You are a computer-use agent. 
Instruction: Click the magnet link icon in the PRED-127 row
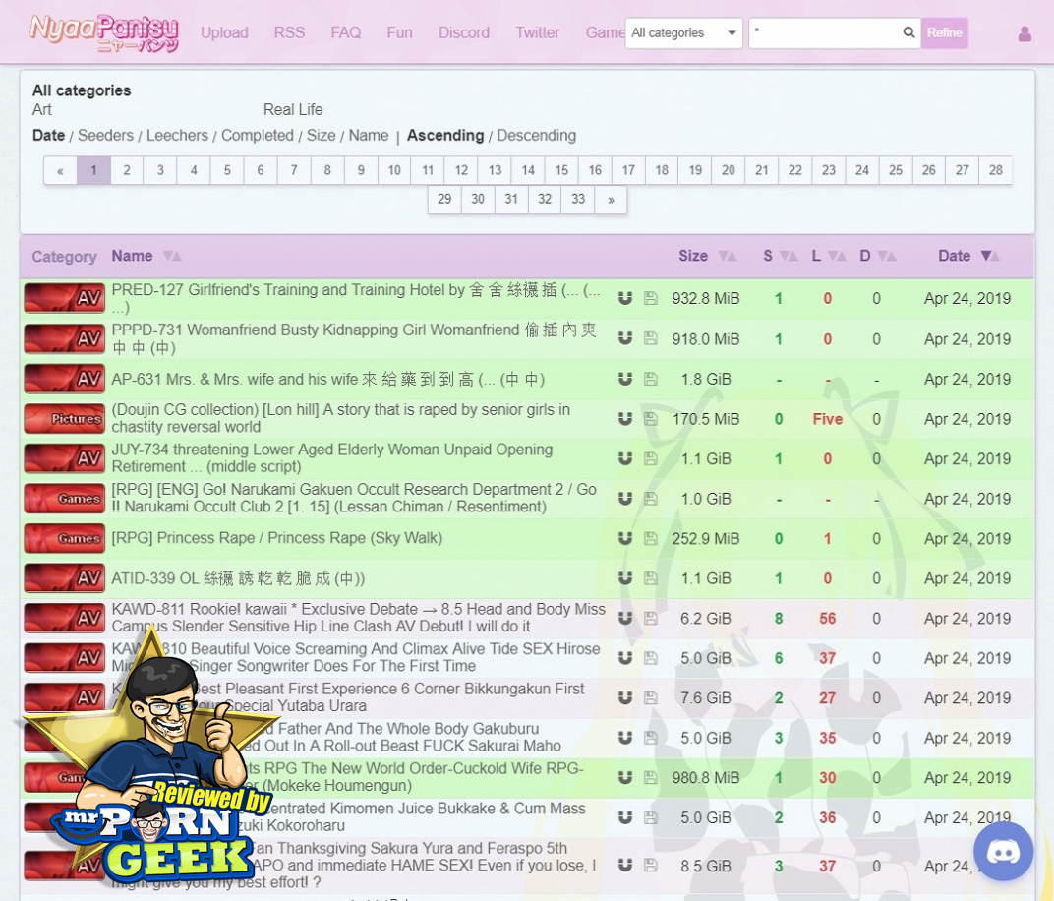click(x=624, y=298)
